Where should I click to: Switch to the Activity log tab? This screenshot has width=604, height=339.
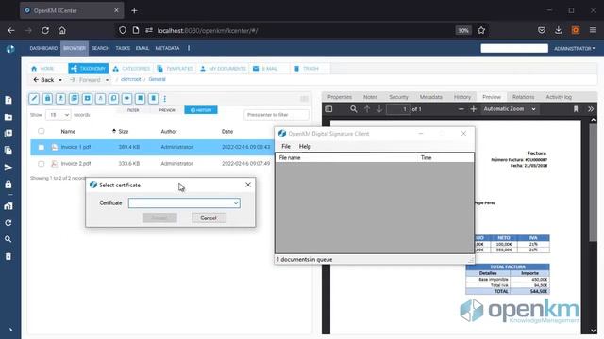[559, 97]
